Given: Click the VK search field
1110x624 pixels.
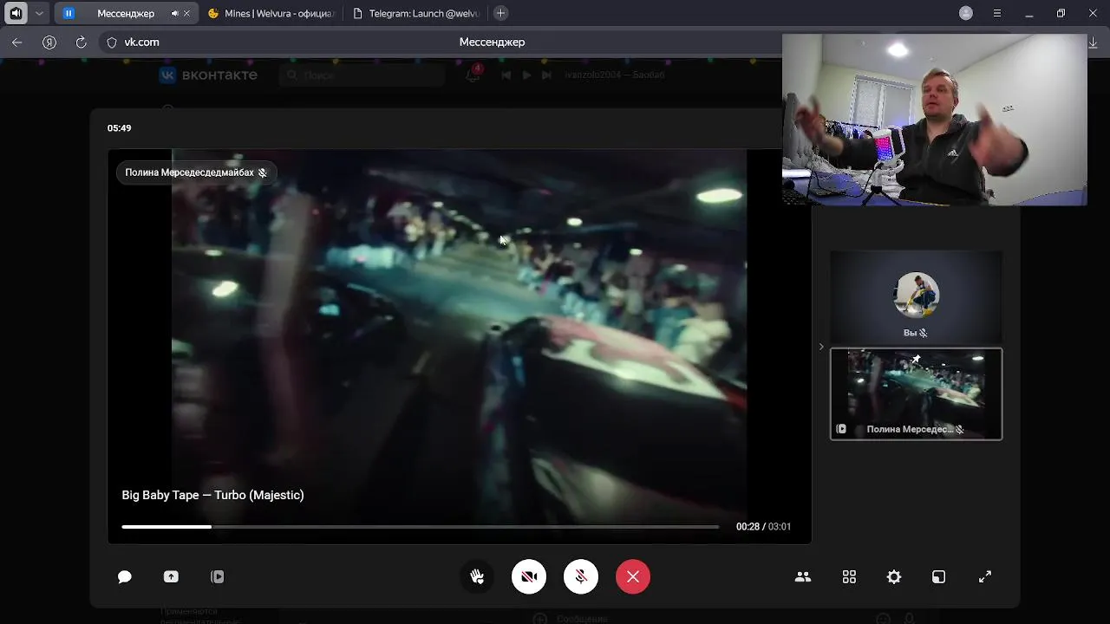Looking at the screenshot, I should 362,75.
